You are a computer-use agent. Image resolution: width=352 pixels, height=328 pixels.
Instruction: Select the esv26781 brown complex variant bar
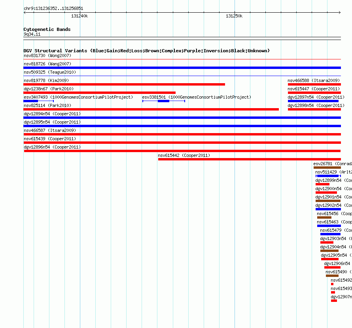click(x=327, y=168)
